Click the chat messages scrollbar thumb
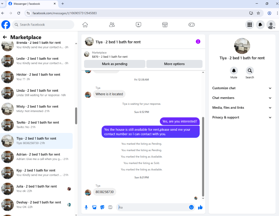 [x=203, y=156]
